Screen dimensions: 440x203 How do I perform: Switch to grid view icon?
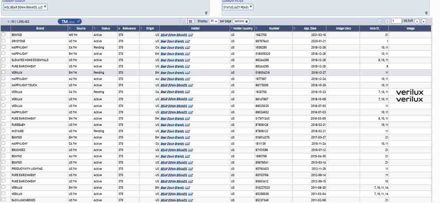pos(191,21)
